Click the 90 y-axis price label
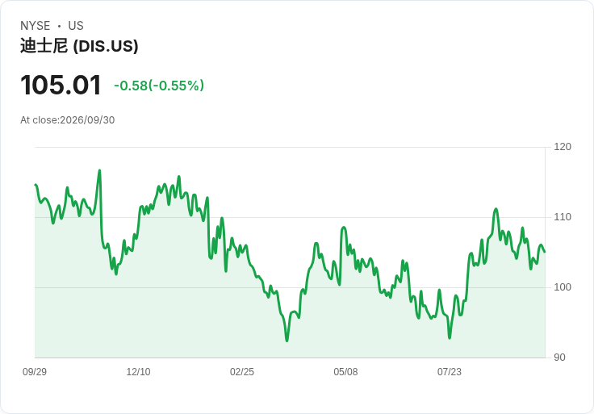The height and width of the screenshot is (414, 594). tap(559, 358)
